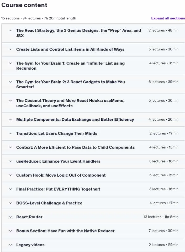Open the Gym for Your Brain 1 chevron
Image resolution: width=185 pixels, height=252 pixels.
10,63
